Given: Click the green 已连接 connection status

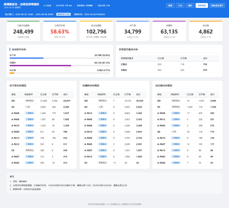Looking at the screenshot, I should [47, 5].
